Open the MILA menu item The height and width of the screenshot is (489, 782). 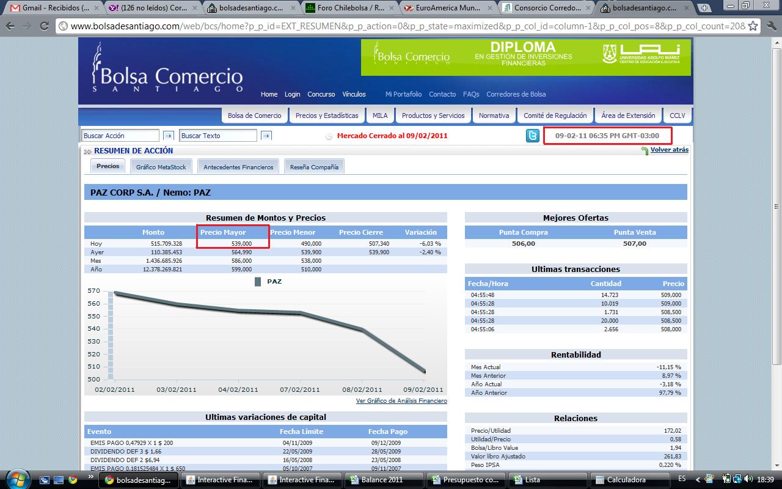point(380,116)
